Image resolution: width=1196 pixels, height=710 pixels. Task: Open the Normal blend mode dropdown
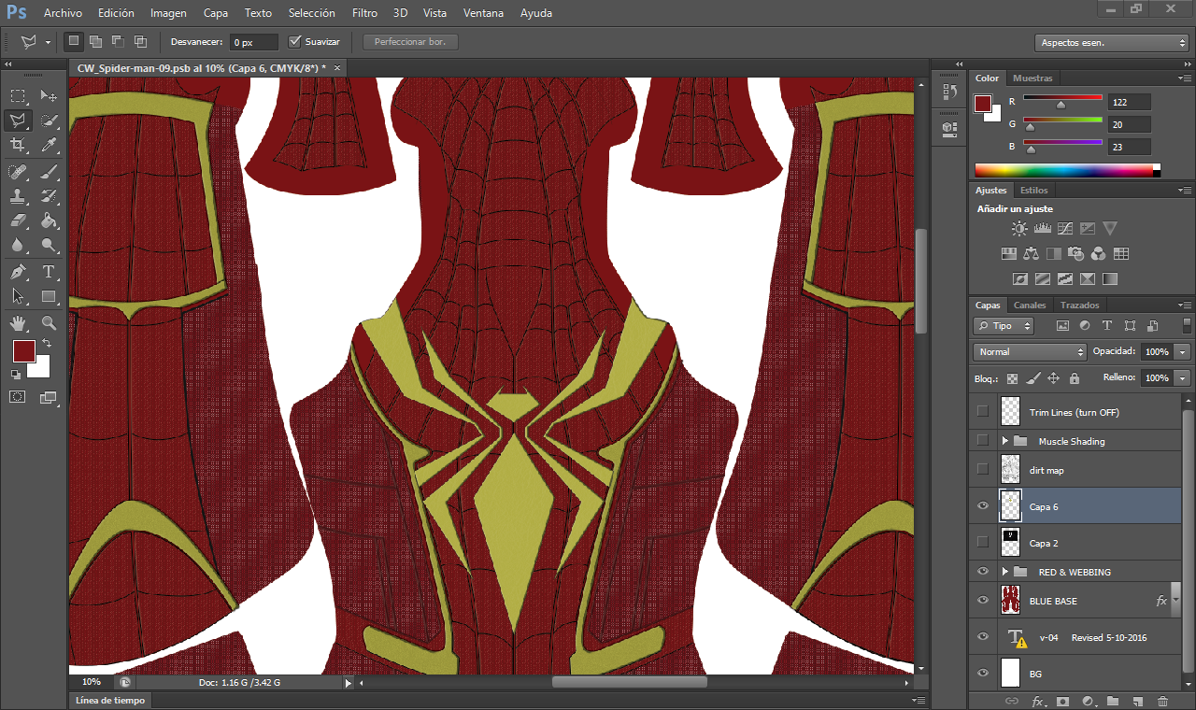1030,351
